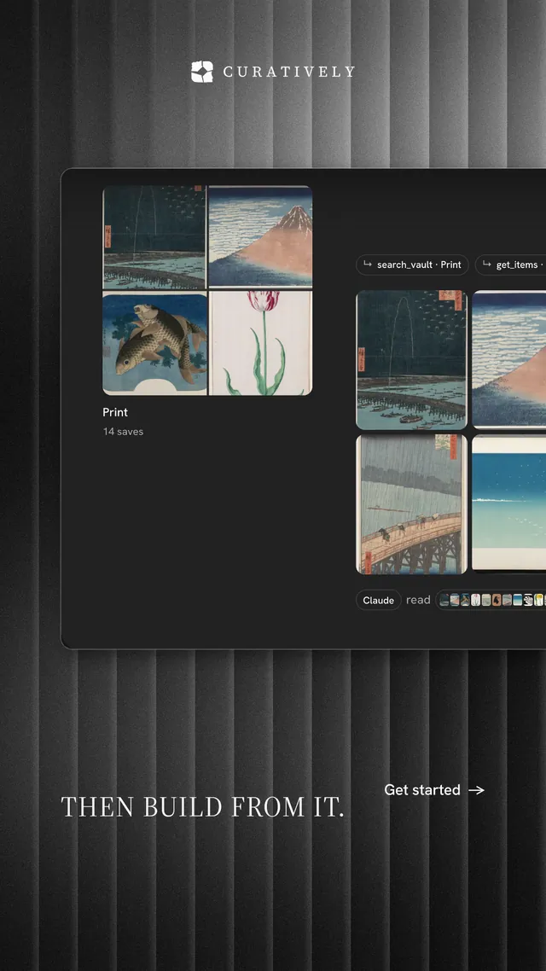Click the 14 saves label
The image size is (546, 971).
point(123,432)
